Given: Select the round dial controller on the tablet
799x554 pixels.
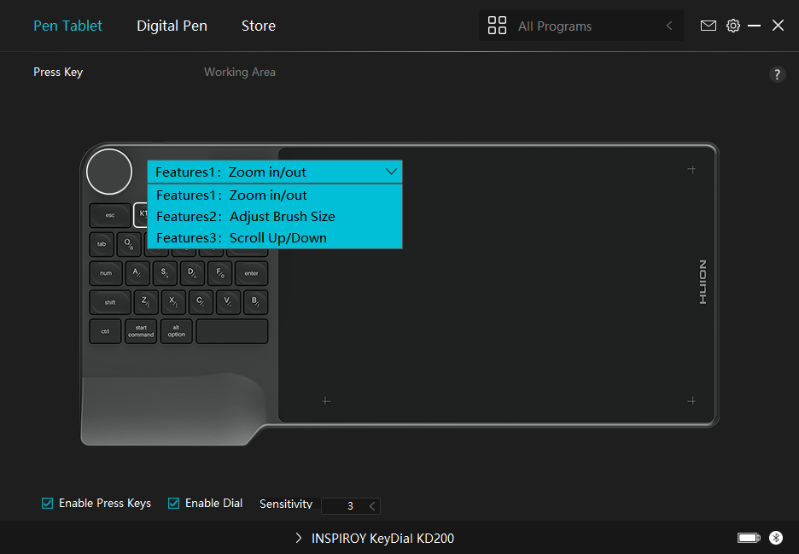Looking at the screenshot, I should pyautogui.click(x=109, y=172).
